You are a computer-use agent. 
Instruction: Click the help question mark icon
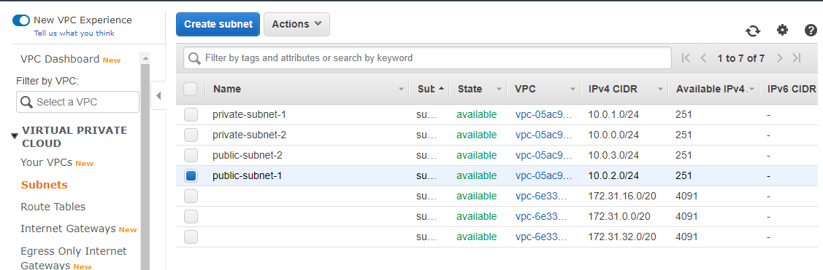pos(811,31)
